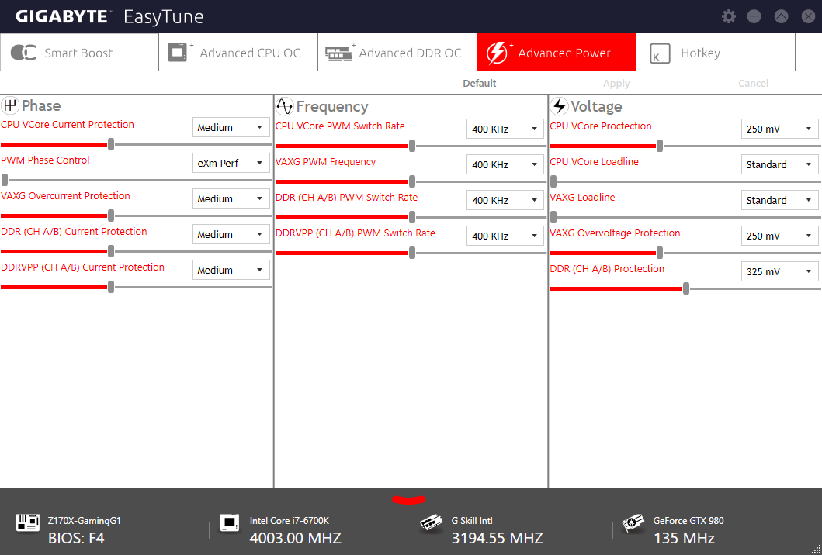
Task: Click the motherboard icon beside Z170X-GamingG1
Action: click(28, 522)
